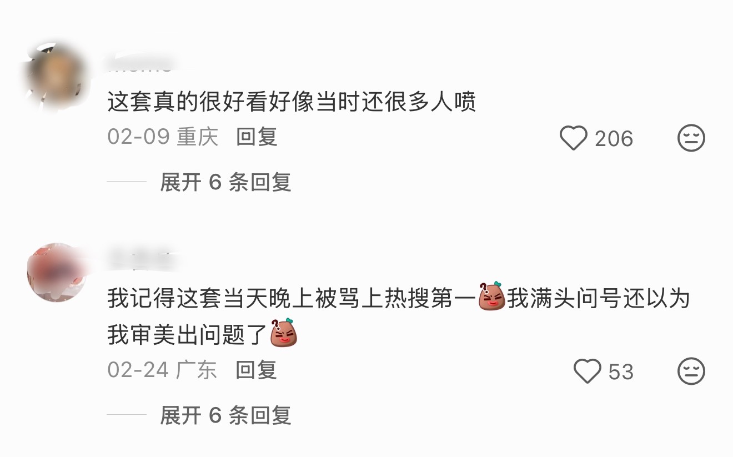Open the first commenter's blurred avatar

[57, 75]
